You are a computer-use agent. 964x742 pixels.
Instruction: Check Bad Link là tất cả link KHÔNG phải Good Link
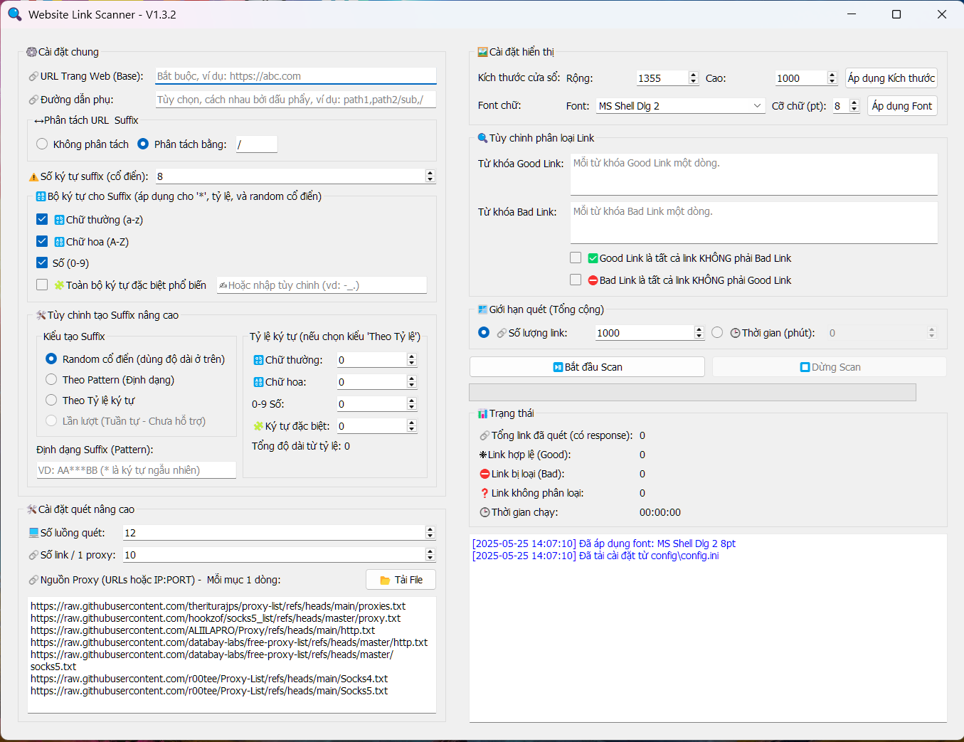576,280
